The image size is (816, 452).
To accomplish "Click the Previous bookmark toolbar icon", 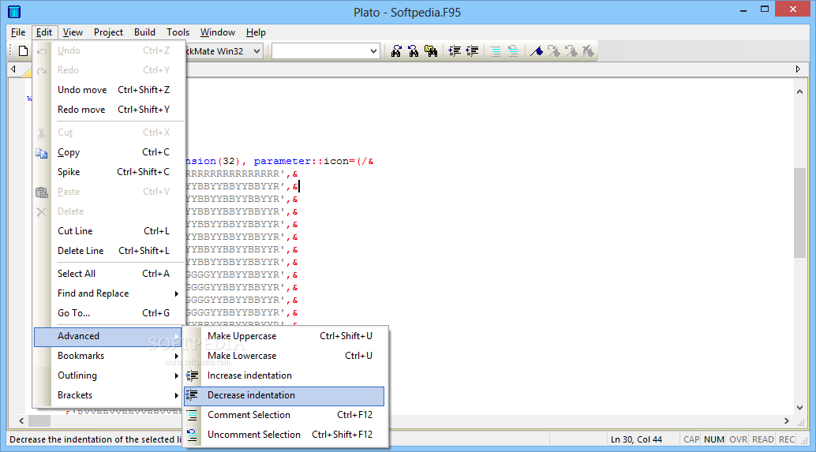I will coord(571,51).
